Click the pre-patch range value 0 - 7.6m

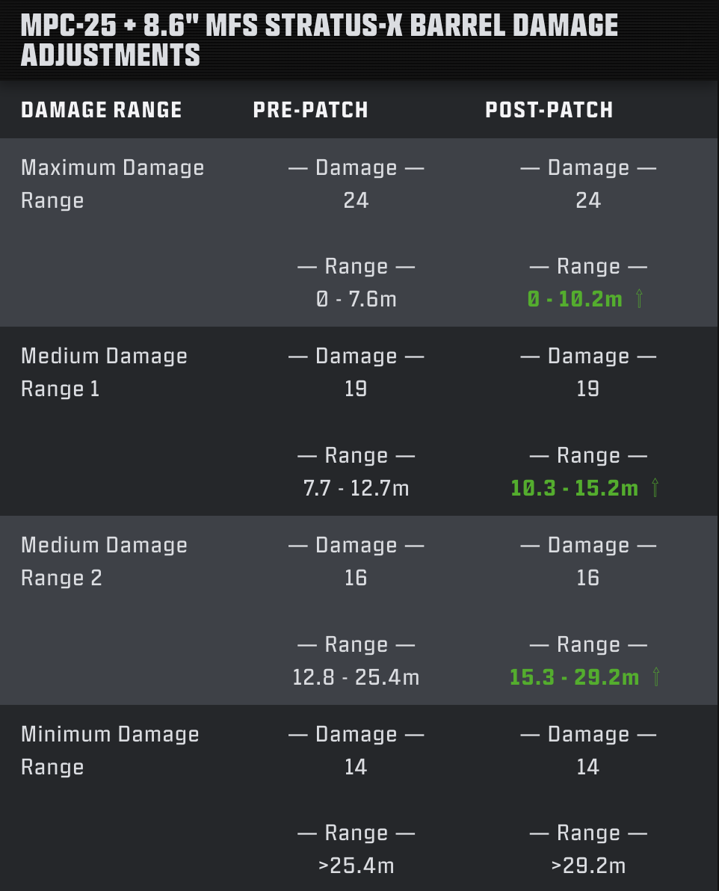click(x=356, y=300)
